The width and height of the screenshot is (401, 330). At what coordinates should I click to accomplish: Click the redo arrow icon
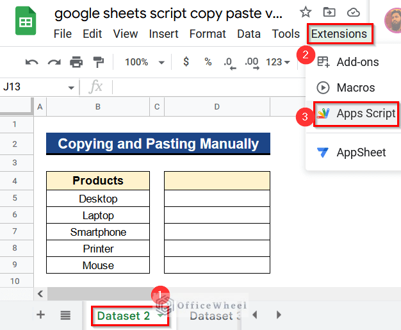tap(54, 62)
